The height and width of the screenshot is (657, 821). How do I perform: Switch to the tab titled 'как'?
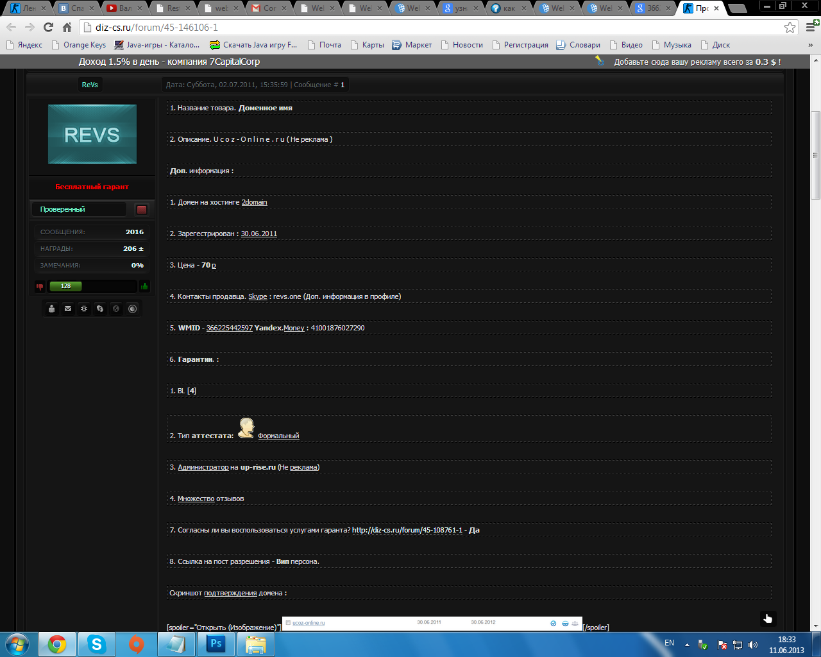tap(509, 8)
